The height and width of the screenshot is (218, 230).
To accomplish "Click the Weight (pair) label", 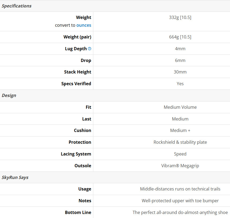I will pyautogui.click(x=77, y=37).
